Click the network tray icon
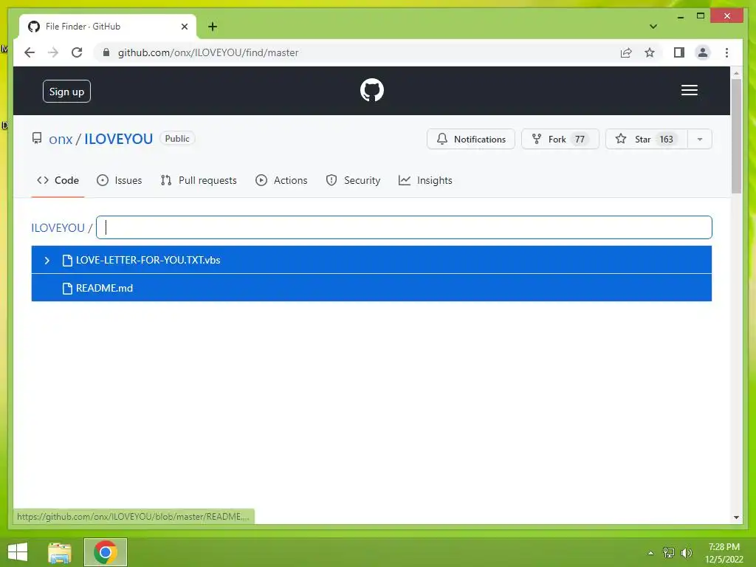The width and height of the screenshot is (756, 567). tap(669, 552)
